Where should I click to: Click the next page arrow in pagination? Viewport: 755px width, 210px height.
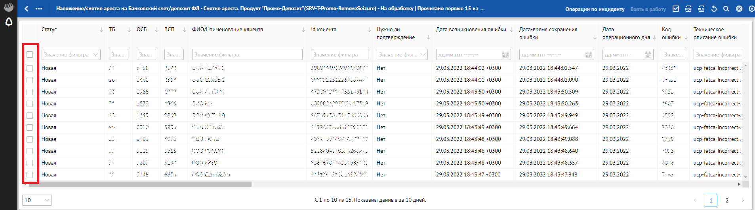[x=743, y=200]
